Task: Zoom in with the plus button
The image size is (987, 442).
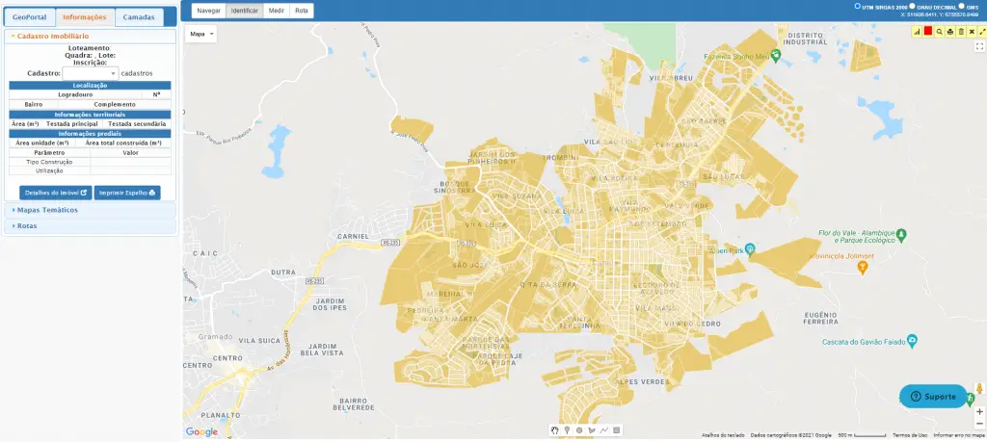Action: (979, 412)
